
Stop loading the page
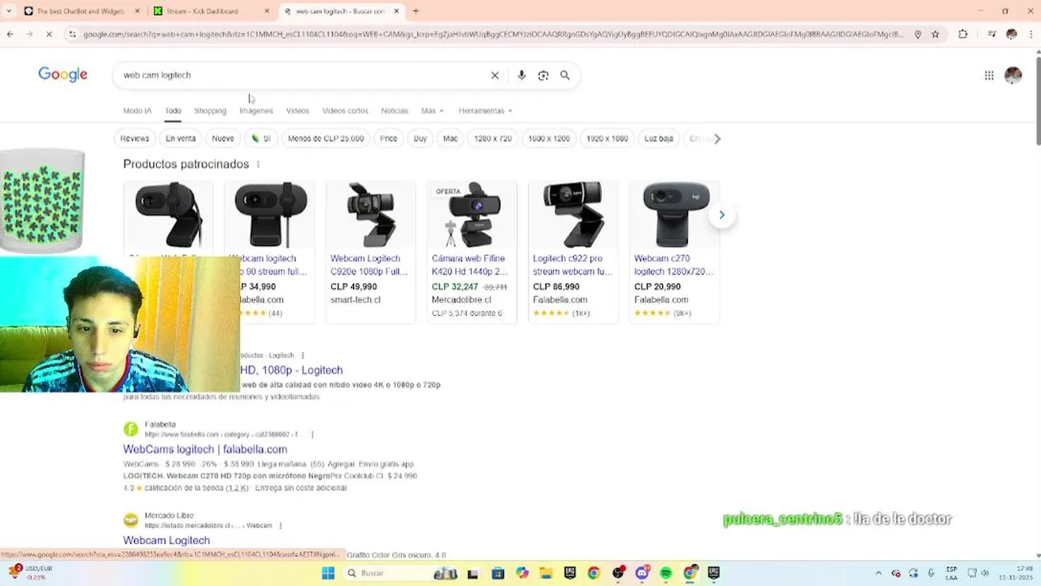pyautogui.click(x=49, y=34)
